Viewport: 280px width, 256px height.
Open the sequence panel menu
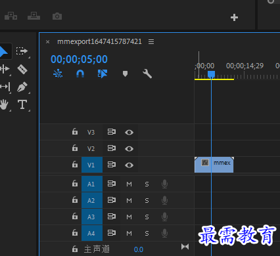151,41
